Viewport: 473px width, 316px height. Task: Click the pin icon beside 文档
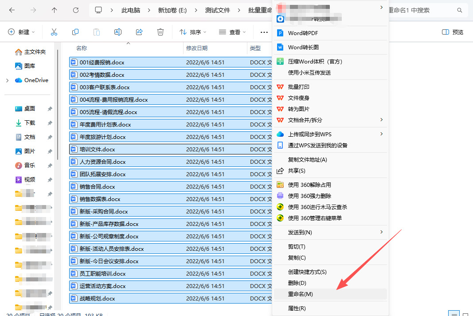point(50,137)
